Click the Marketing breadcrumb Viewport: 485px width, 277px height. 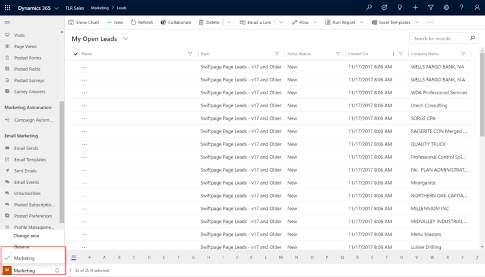(100, 8)
